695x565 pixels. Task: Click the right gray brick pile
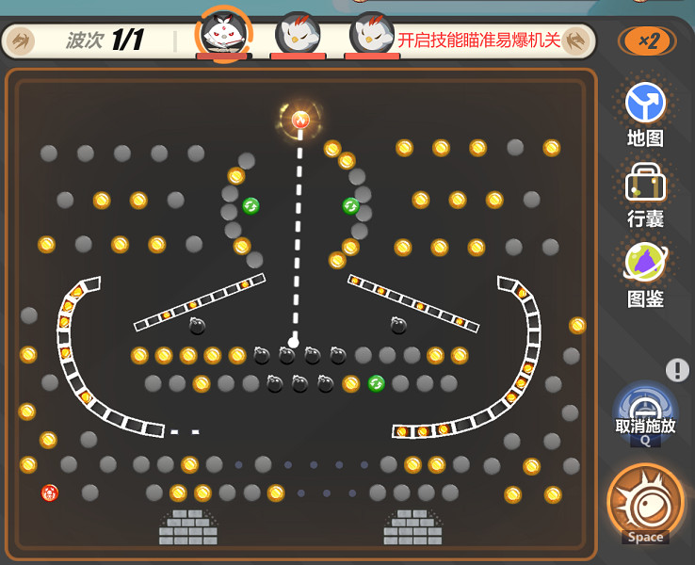click(x=413, y=527)
